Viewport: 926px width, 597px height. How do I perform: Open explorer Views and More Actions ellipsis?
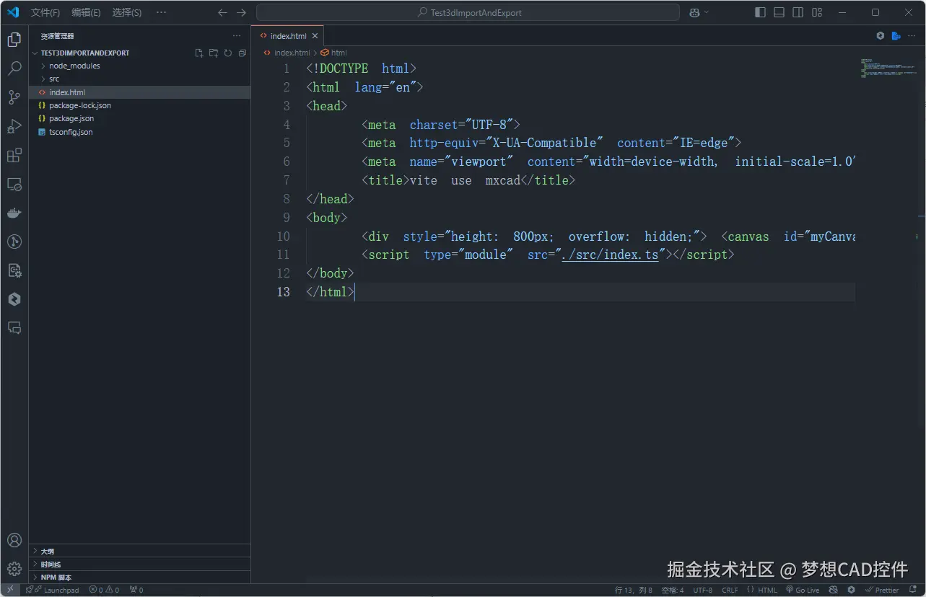point(237,35)
